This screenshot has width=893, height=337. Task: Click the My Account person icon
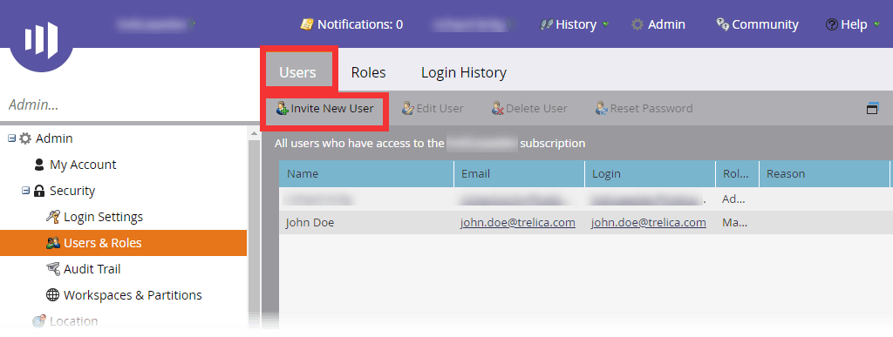pyautogui.click(x=39, y=165)
